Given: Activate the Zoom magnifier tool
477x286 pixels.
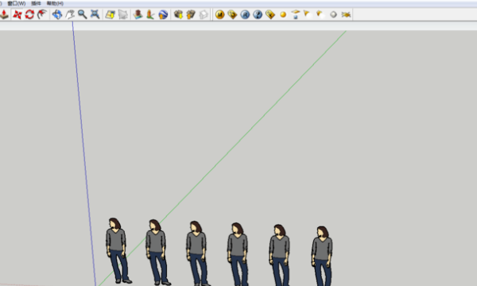Looking at the screenshot, I should (83, 14).
